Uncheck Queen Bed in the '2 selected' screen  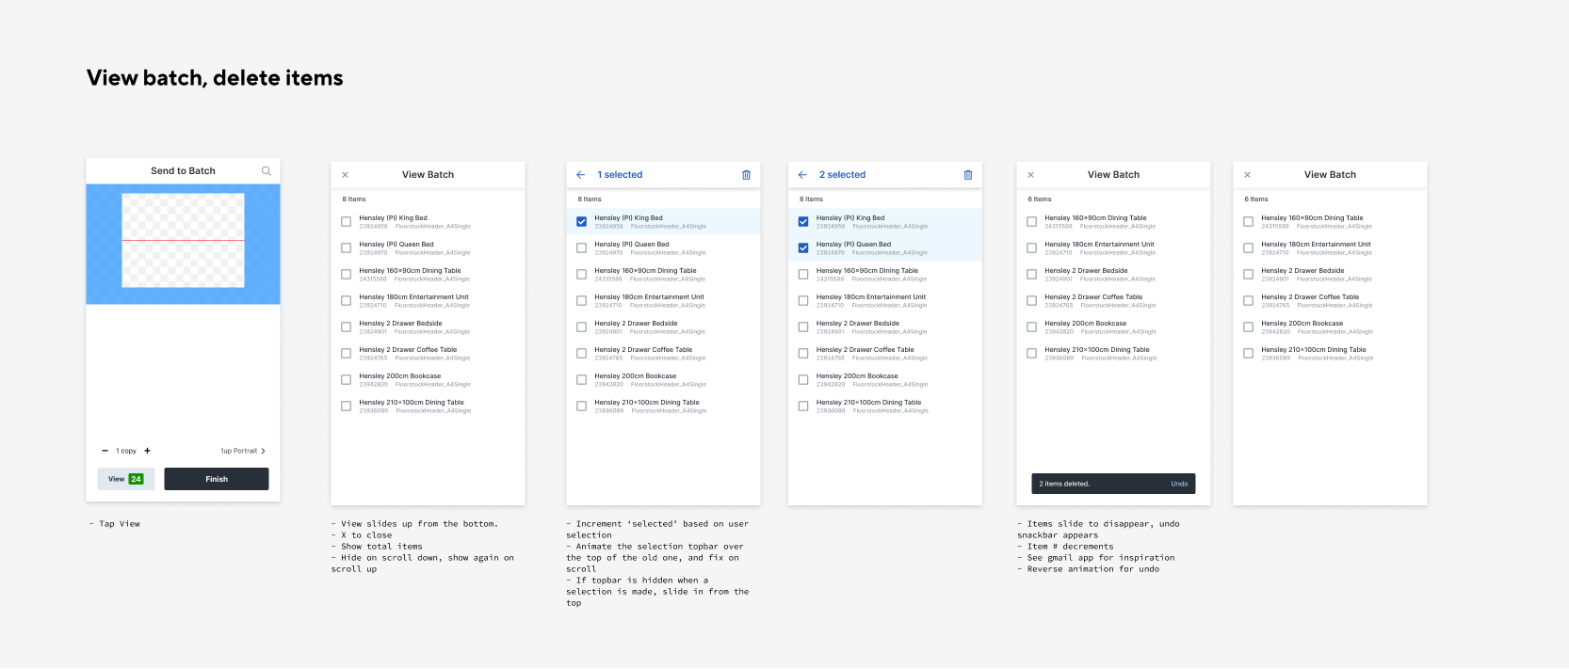(x=803, y=248)
